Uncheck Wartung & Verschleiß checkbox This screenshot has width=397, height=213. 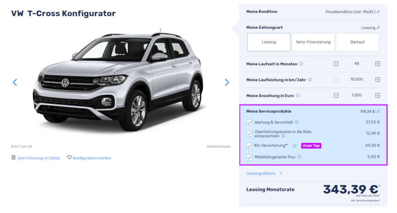(x=249, y=122)
